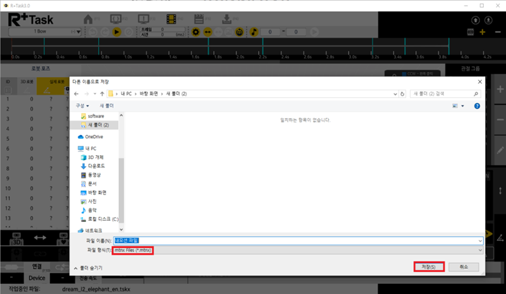506x294 pixels.
Task: Open the 음악 music folder
Action: coord(92,210)
